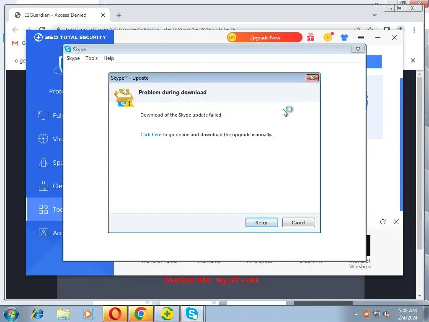429x322 pixels.
Task: Expand the Chrome tab search chevron
Action: pos(374,15)
